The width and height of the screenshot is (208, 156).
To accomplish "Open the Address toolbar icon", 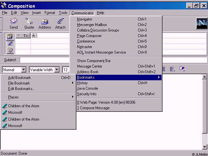I will point(45,23).
